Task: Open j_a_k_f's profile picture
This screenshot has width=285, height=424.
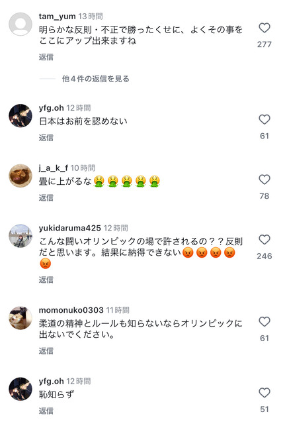Action: click(x=20, y=176)
